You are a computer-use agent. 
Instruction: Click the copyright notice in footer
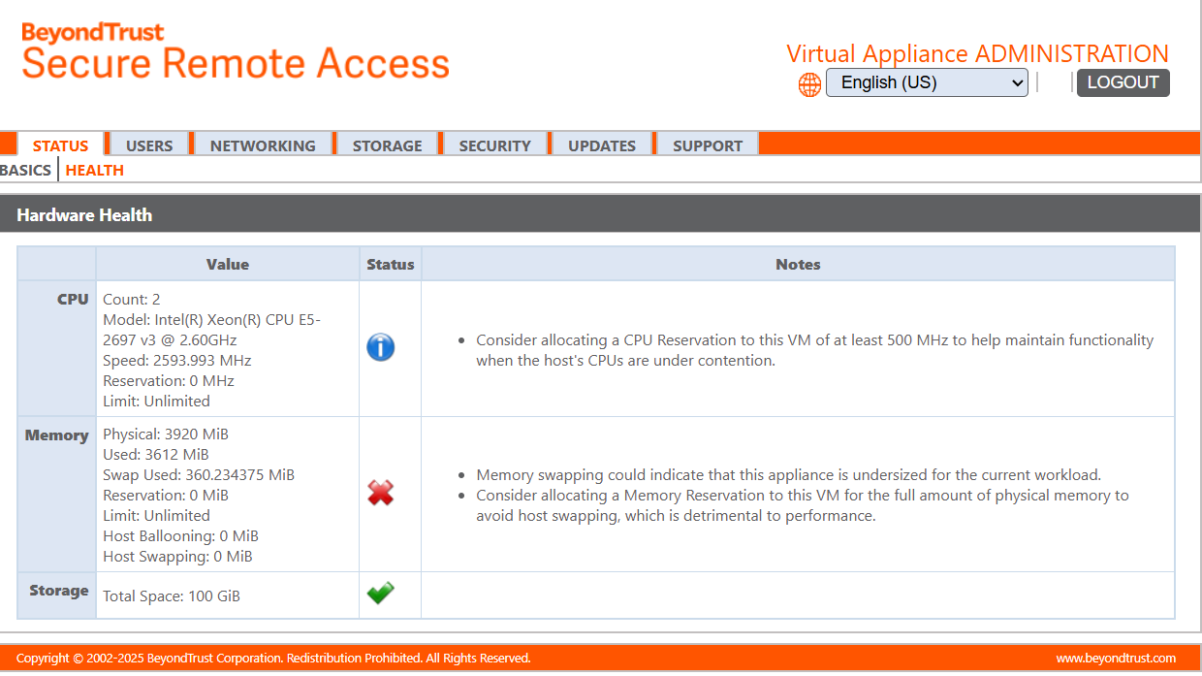[273, 658]
